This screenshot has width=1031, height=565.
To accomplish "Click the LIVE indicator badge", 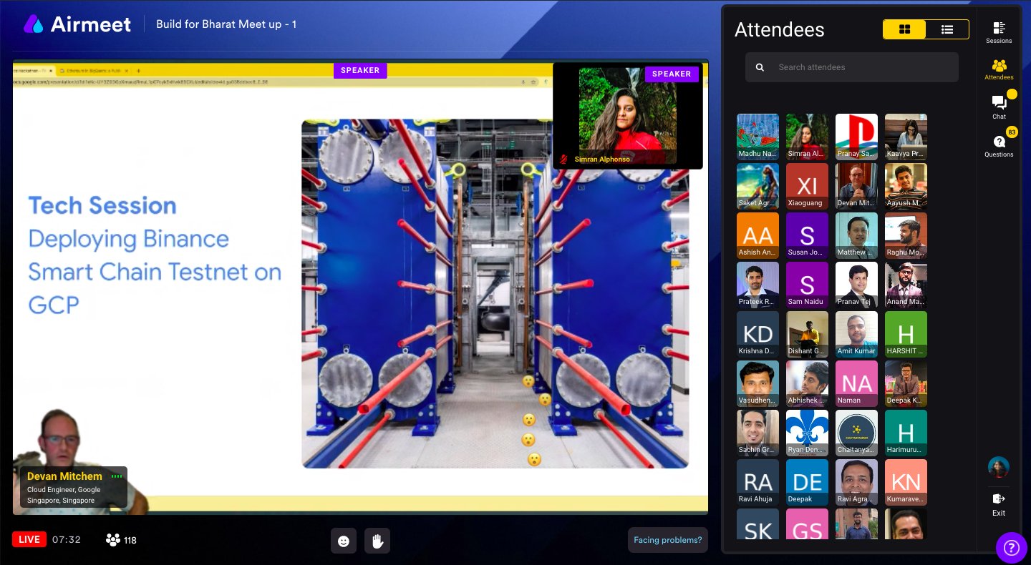I will pos(29,539).
